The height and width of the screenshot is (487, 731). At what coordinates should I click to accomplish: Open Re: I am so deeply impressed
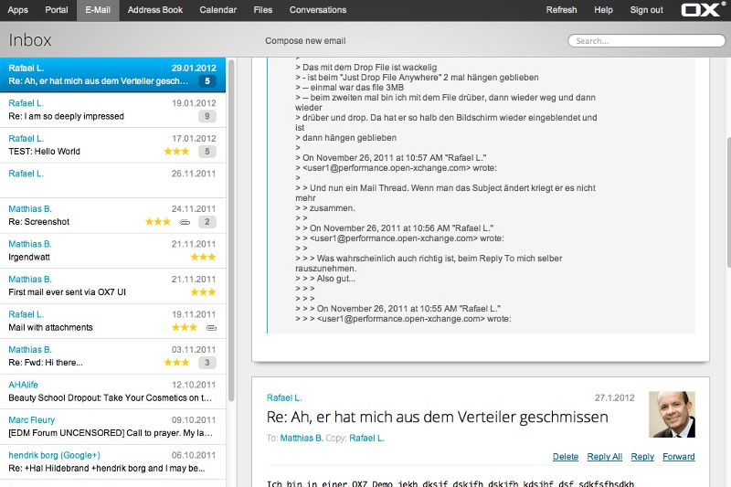click(x=112, y=110)
